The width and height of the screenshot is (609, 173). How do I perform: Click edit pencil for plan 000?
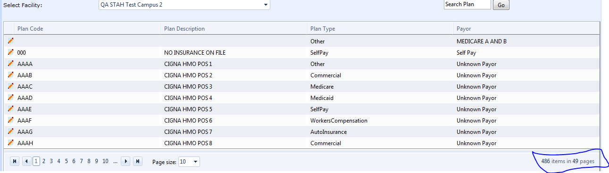[10, 52]
